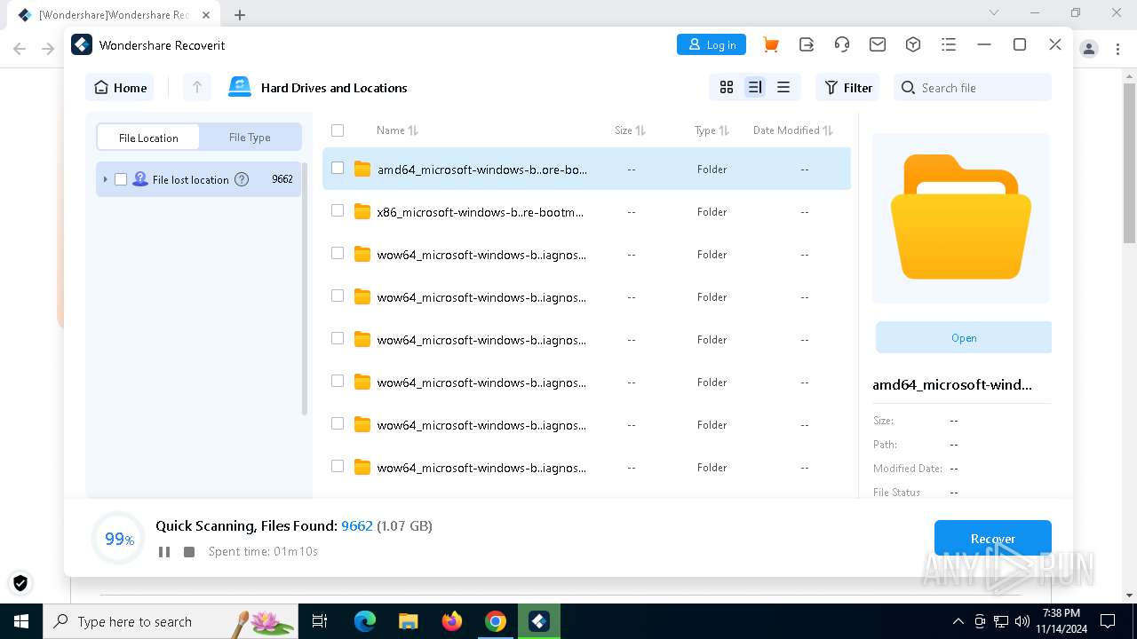Sort by Date Modified arrows icon
This screenshot has width=1137, height=639.
(x=828, y=130)
